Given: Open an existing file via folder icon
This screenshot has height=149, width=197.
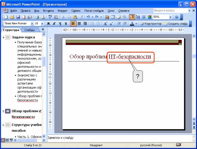Looking at the screenshot, I should (x=12, y=17).
